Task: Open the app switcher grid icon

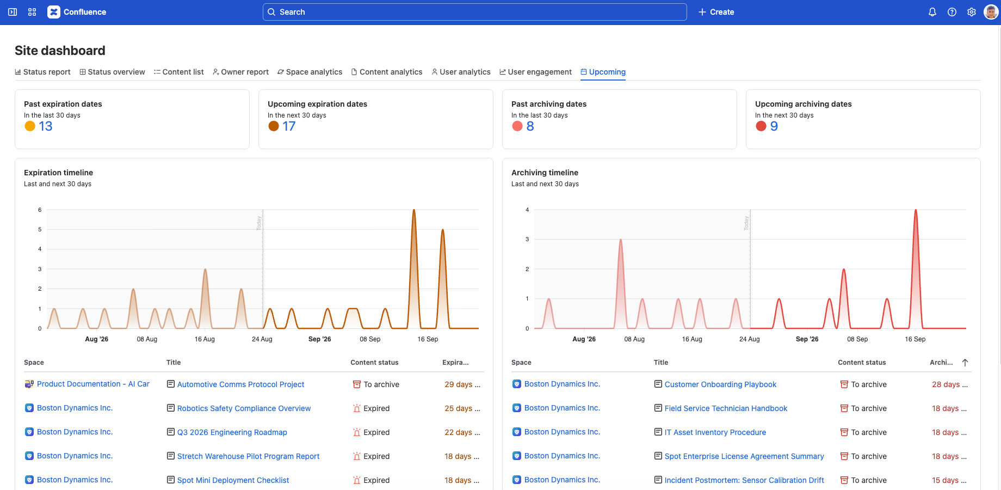Action: [32, 12]
